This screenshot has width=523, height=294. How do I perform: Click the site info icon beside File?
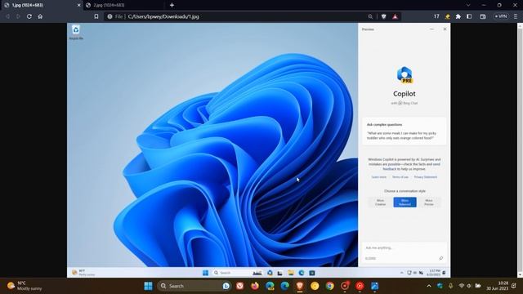pos(110,16)
